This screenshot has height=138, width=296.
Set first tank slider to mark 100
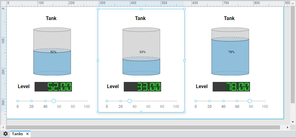pos(87,101)
